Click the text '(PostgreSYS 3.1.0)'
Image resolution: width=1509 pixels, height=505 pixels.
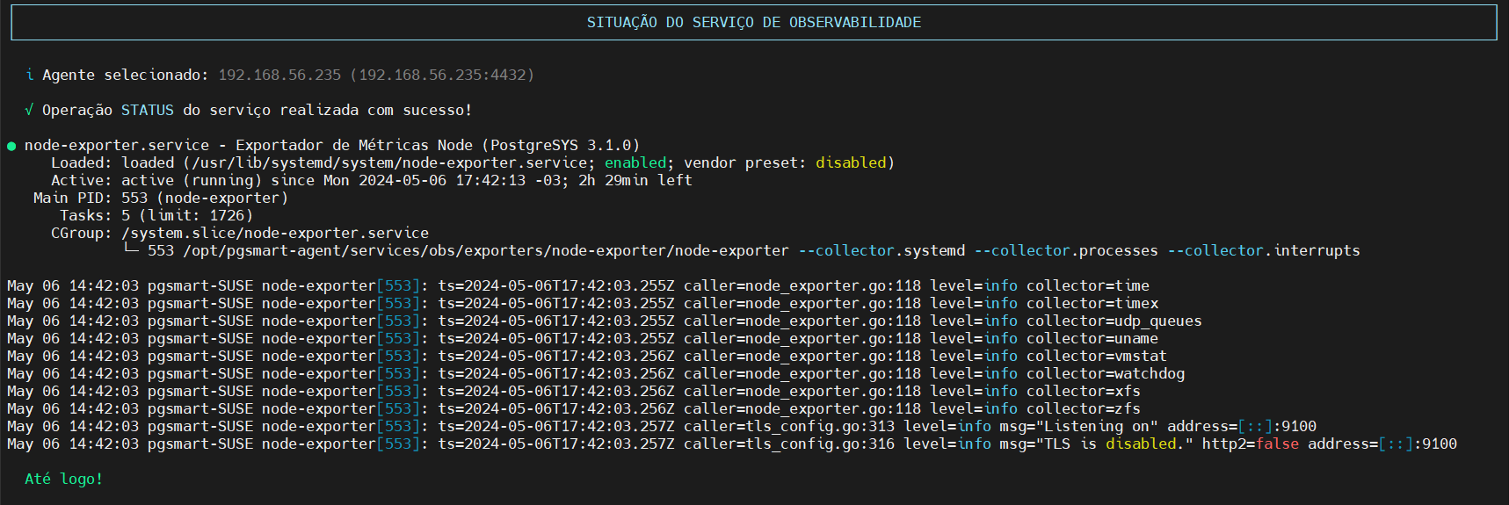tap(561, 145)
